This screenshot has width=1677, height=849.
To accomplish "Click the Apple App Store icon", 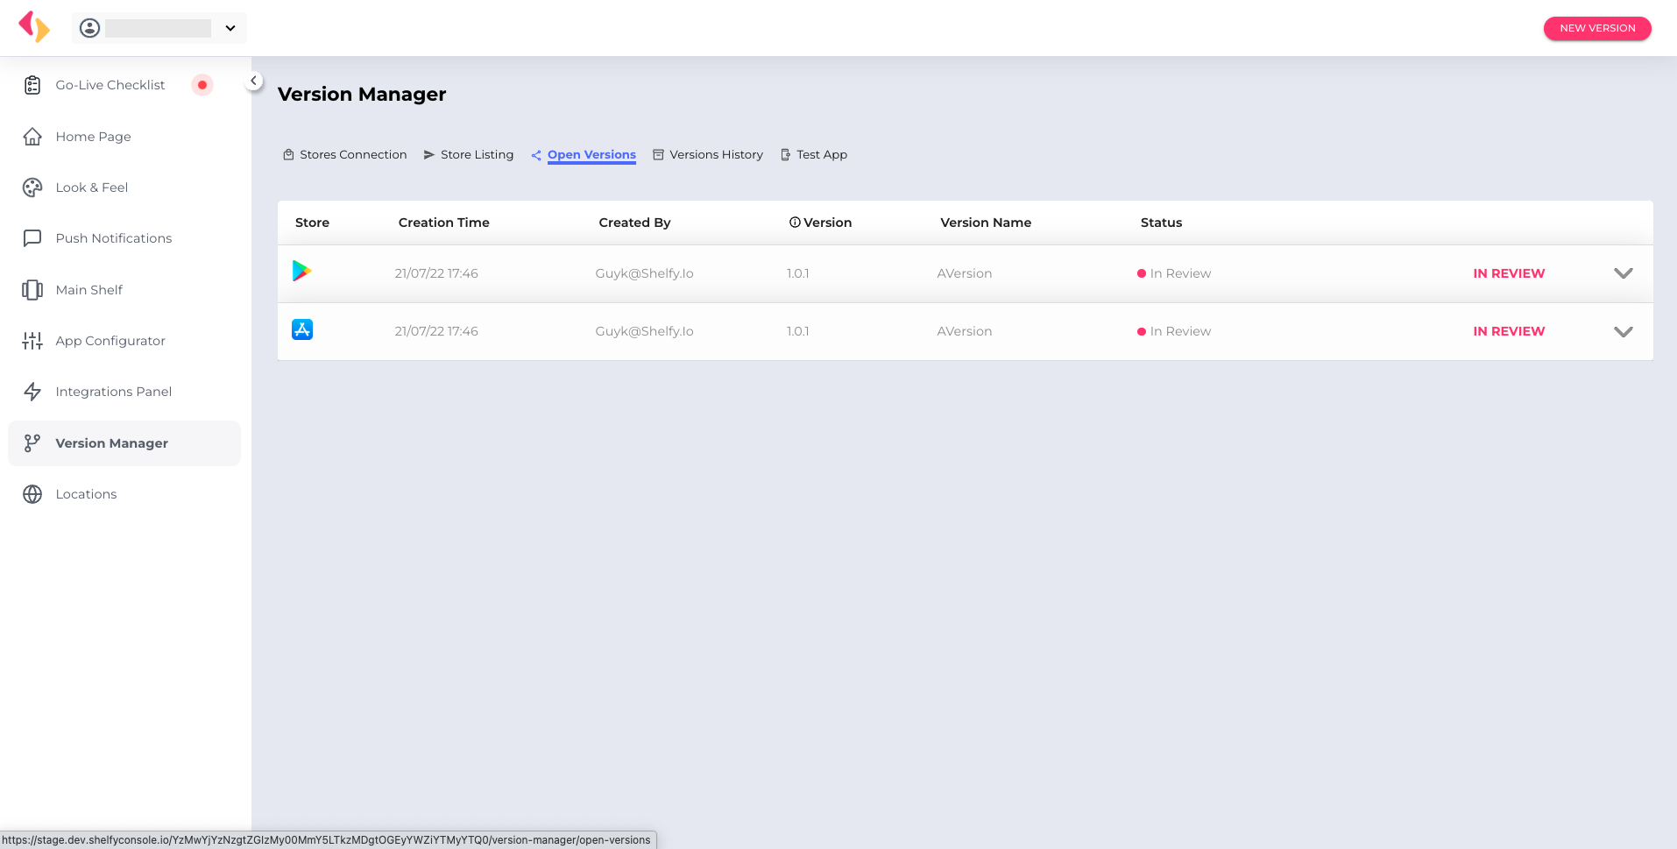I will tap(302, 329).
